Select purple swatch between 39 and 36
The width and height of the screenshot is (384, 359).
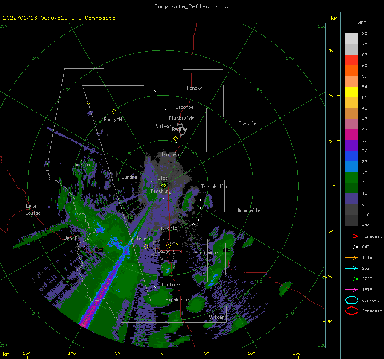pyautogui.click(x=352, y=145)
